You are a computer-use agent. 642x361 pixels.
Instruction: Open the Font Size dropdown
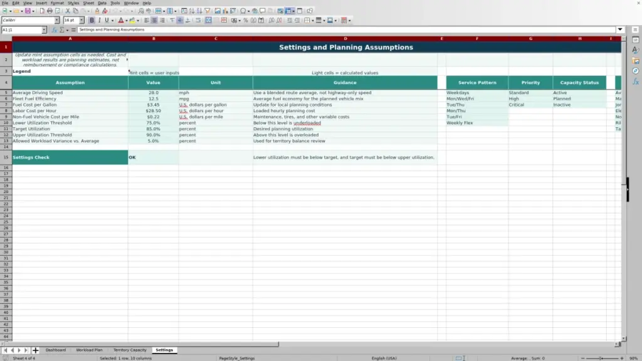[x=82, y=20]
